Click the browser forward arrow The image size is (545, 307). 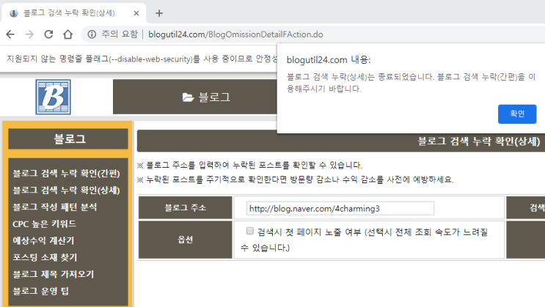click(x=29, y=34)
